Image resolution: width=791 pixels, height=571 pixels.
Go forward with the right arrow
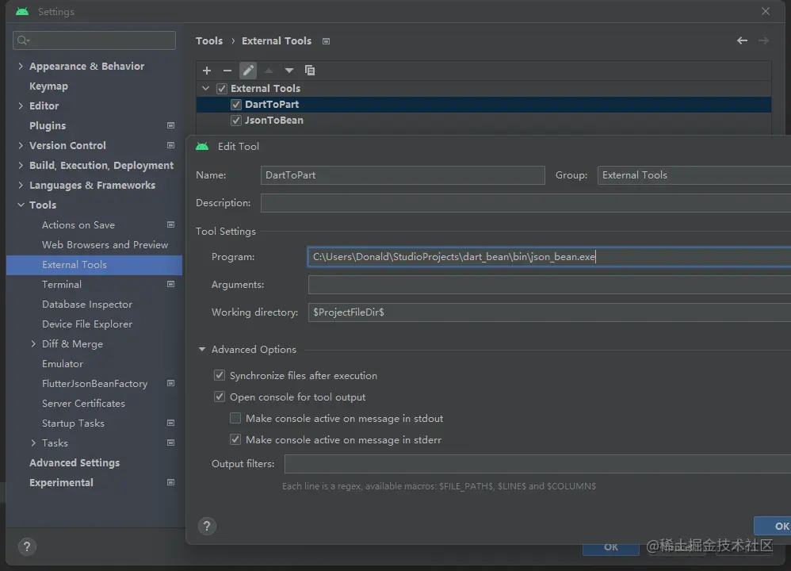tap(764, 41)
